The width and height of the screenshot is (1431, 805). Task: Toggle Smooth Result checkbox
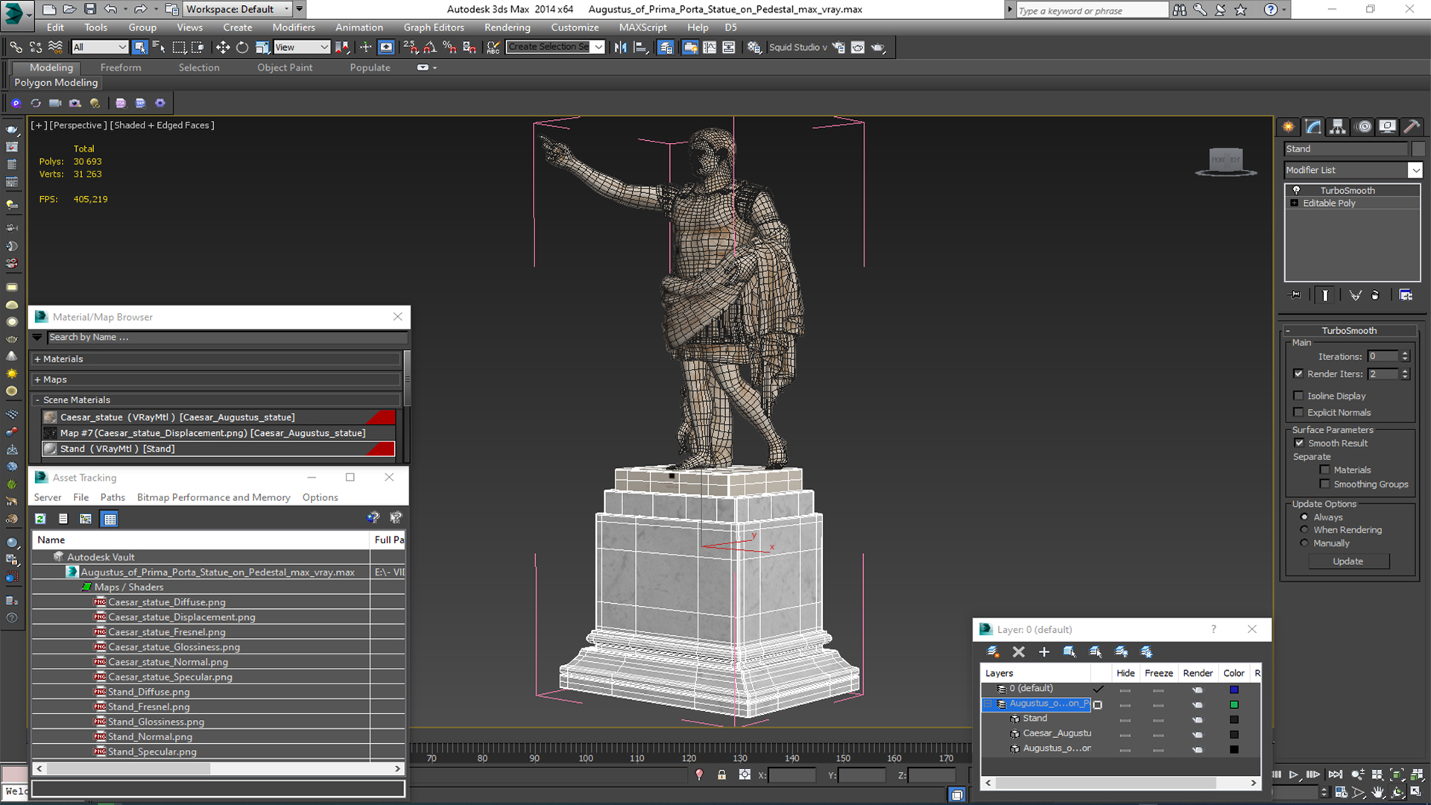tap(1299, 443)
